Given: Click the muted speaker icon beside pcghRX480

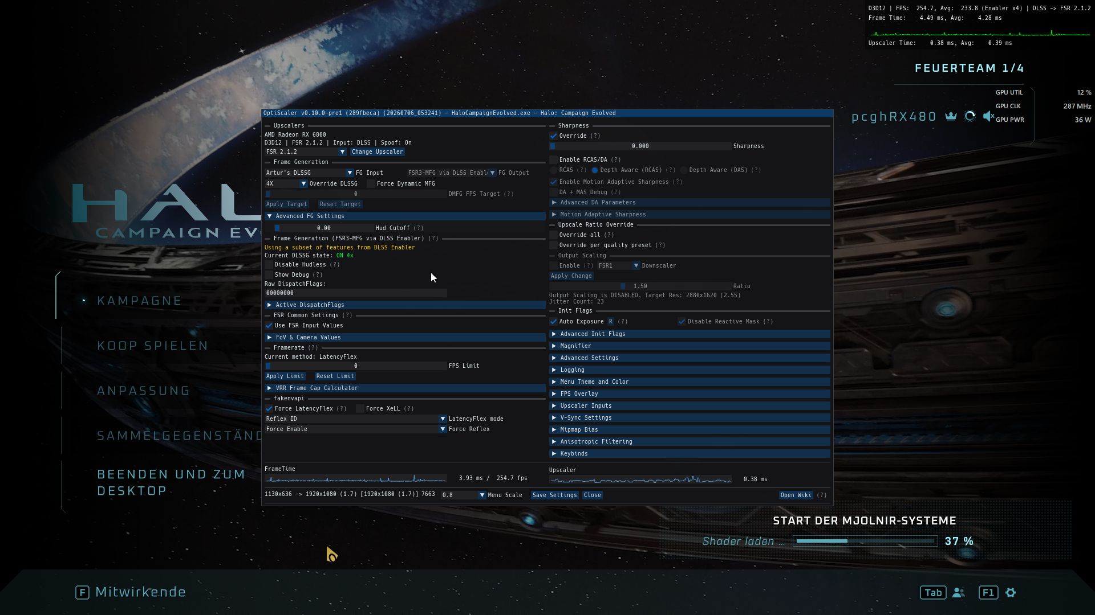Looking at the screenshot, I should click(x=988, y=116).
